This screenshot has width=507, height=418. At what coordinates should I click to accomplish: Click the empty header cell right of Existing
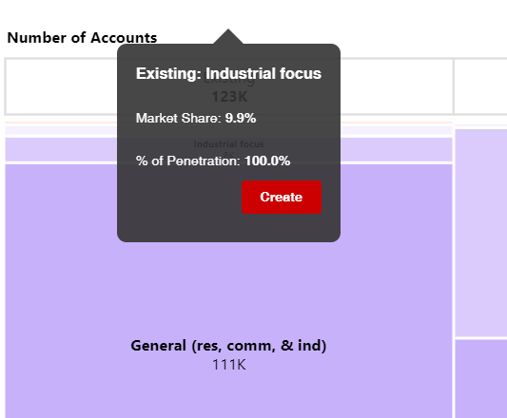480,86
